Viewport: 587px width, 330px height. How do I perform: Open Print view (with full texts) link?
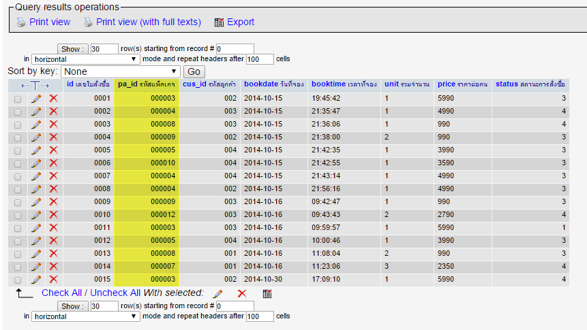pyautogui.click(x=149, y=22)
